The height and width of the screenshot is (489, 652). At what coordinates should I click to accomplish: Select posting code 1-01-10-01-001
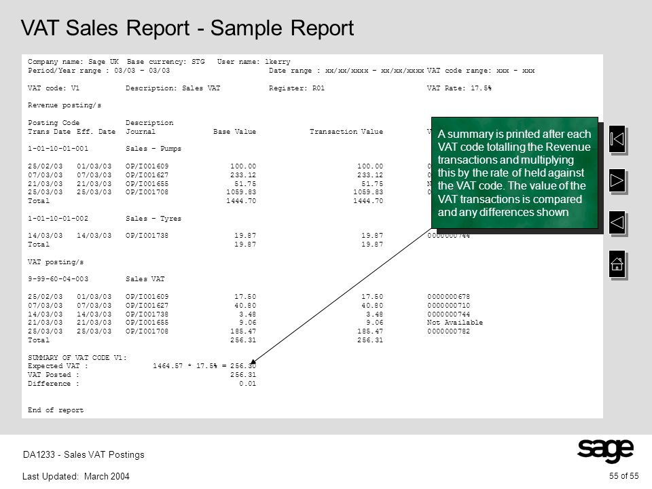[58, 149]
